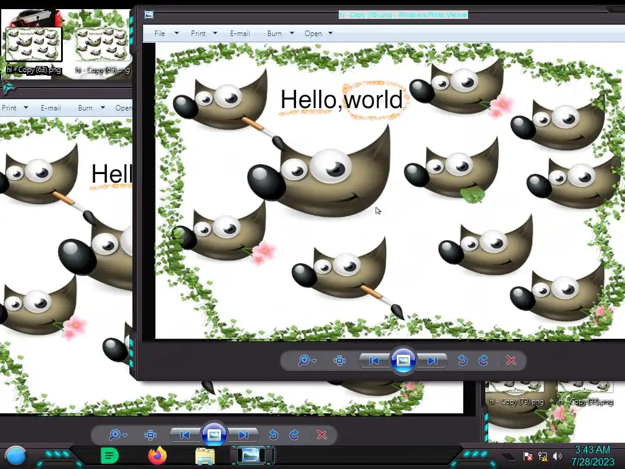This screenshot has width=625, height=469.
Task: Go to previous image in front Photo Viewer
Action: tap(374, 360)
